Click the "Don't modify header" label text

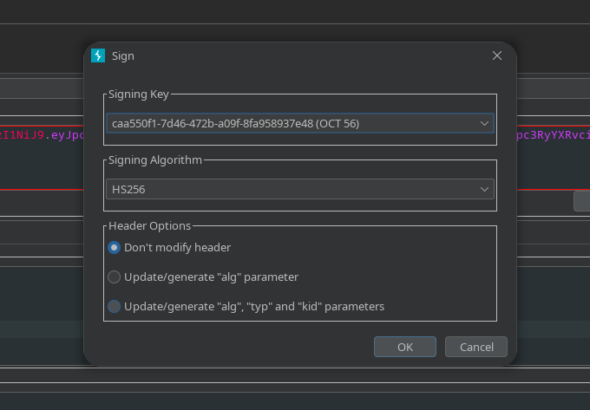pyautogui.click(x=177, y=248)
